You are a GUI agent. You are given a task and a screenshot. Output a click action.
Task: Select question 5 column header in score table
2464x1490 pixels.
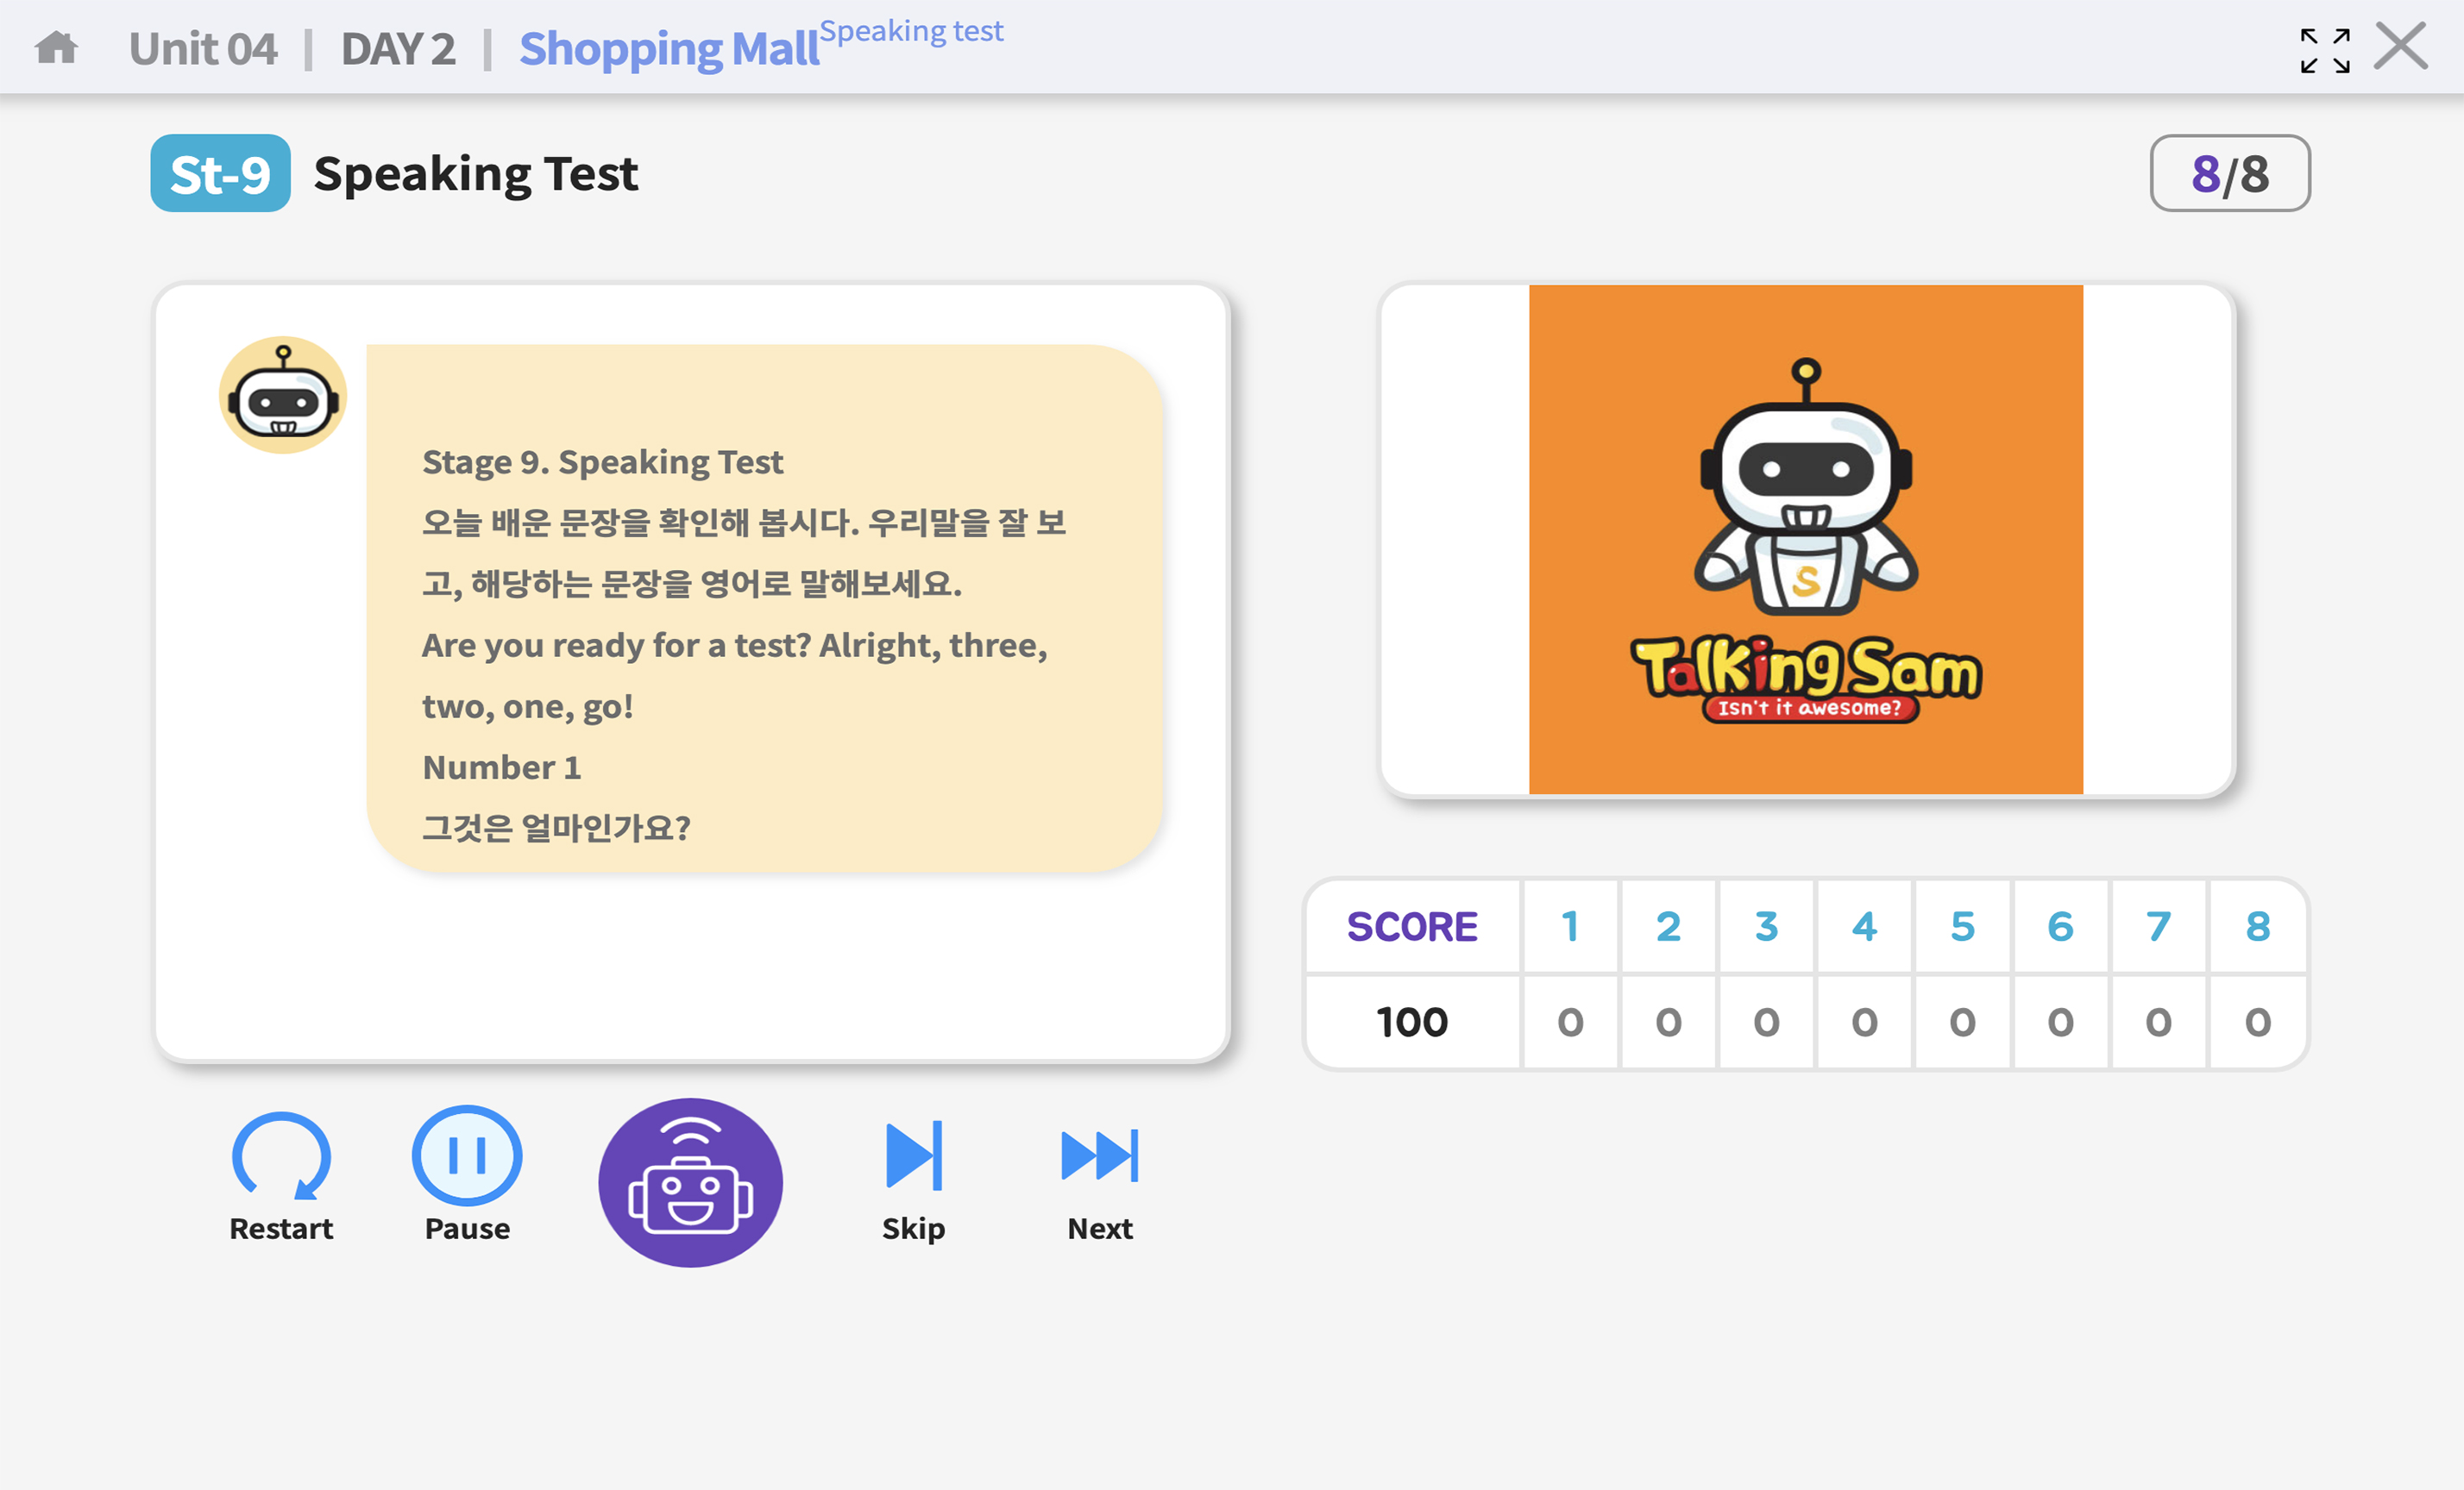[x=1962, y=926]
